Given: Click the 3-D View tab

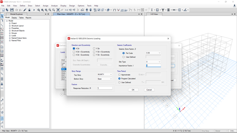Looking at the screenshot, I should (x=154, y=14).
